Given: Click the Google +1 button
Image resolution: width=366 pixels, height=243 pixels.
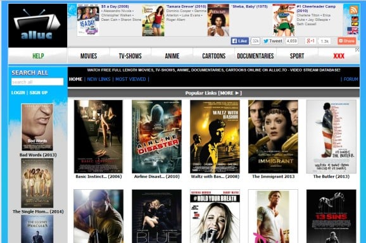Looking at the screenshot, I should point(310,41).
